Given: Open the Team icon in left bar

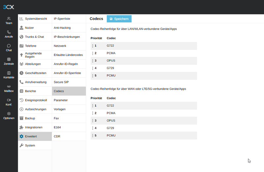Looking at the screenshot, I should [x=9, y=18].
